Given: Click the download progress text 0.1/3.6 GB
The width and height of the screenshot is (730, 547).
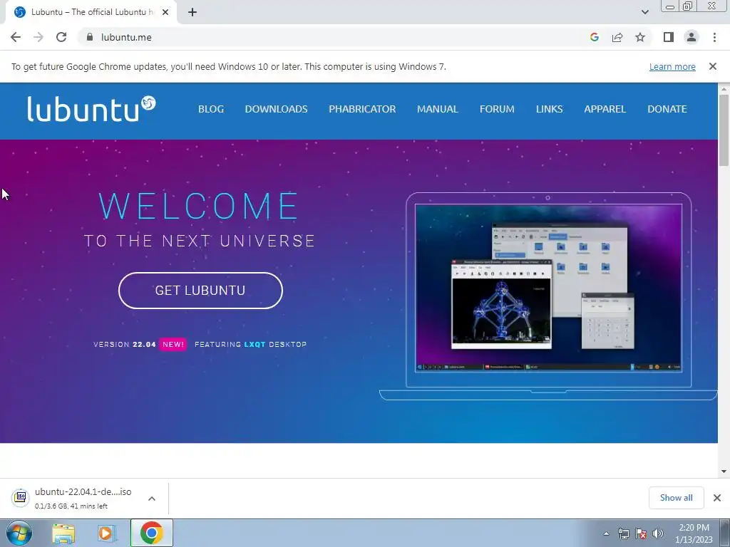Looking at the screenshot, I should (71, 506).
